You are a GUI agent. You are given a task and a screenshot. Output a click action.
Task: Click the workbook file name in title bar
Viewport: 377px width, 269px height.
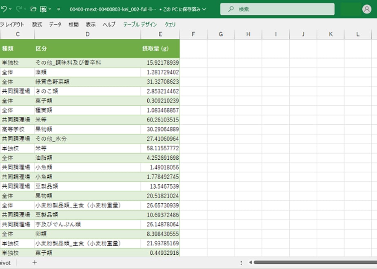113,9
